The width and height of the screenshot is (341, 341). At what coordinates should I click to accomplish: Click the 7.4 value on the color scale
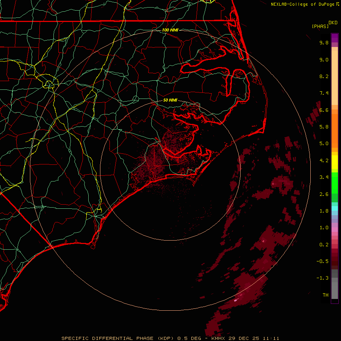point(324,93)
